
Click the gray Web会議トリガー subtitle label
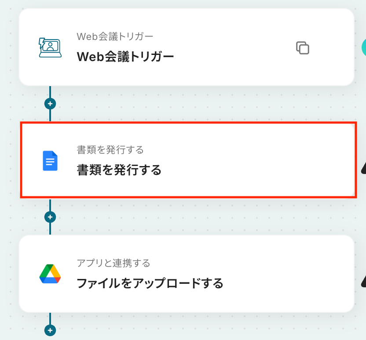click(x=115, y=36)
